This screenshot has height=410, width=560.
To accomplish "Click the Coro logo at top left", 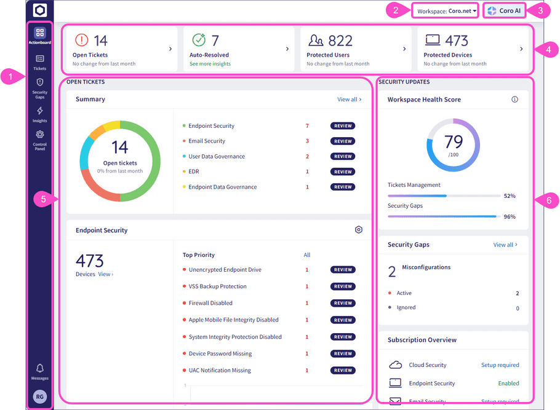I will click(40, 10).
